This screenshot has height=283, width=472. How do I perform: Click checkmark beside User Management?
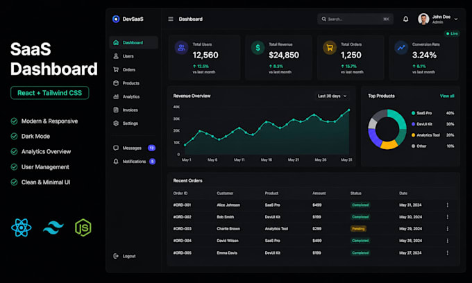tap(14, 166)
